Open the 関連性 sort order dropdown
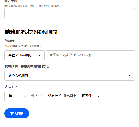Viewport: 139px width, 127px height. click(91, 96)
